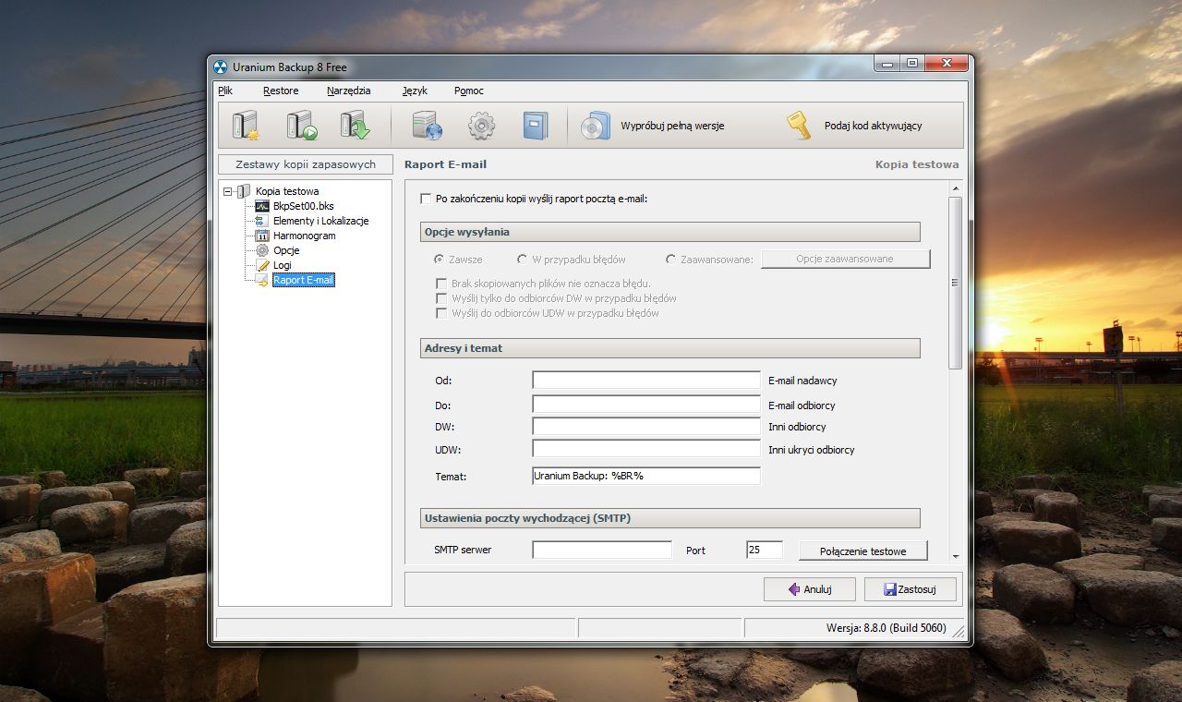Click the Adresy i temat section header
1182x702 pixels.
click(x=670, y=348)
